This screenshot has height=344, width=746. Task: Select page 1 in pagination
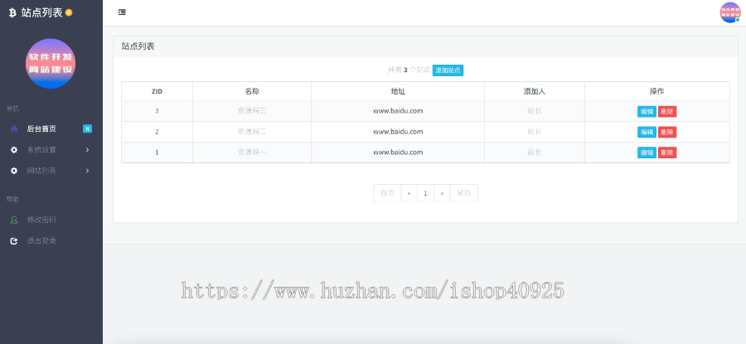[425, 193]
